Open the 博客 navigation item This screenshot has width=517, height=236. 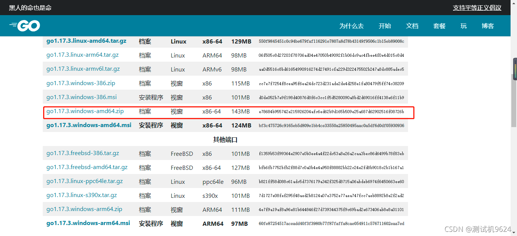pos(487,26)
